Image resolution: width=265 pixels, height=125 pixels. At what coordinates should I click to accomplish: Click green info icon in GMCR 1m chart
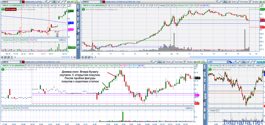(3, 69)
